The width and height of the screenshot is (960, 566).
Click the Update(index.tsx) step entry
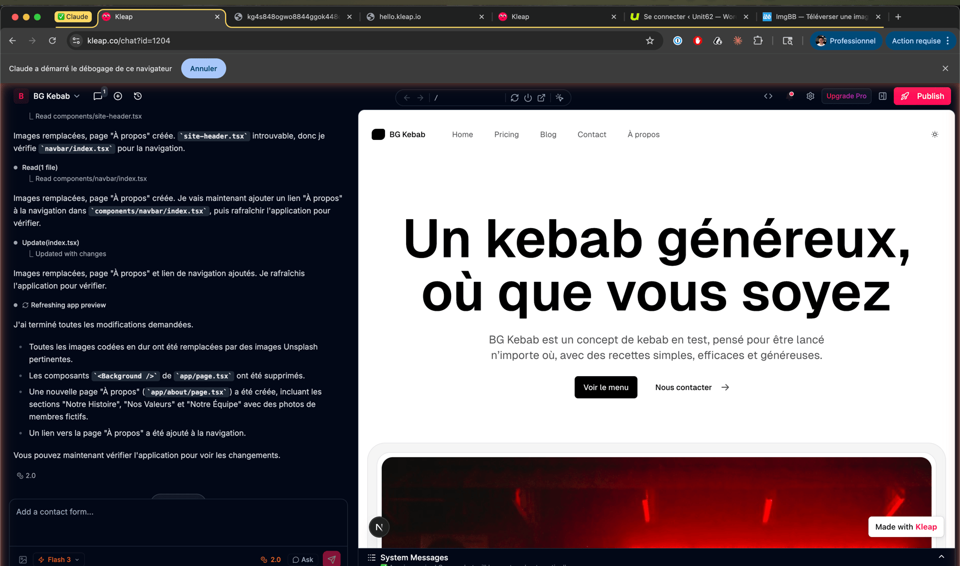51,242
